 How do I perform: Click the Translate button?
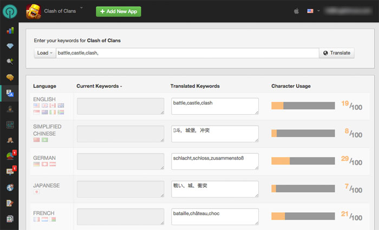tap(337, 53)
